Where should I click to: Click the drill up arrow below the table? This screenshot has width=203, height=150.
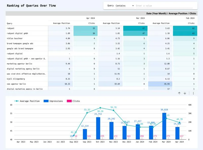pyautogui.click(x=179, y=93)
